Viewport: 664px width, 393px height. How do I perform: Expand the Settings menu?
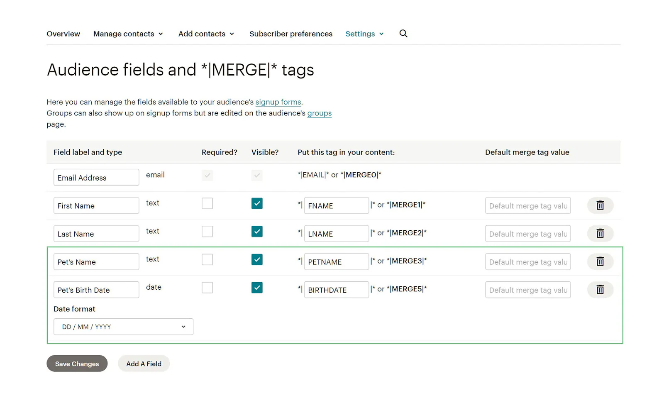click(365, 34)
